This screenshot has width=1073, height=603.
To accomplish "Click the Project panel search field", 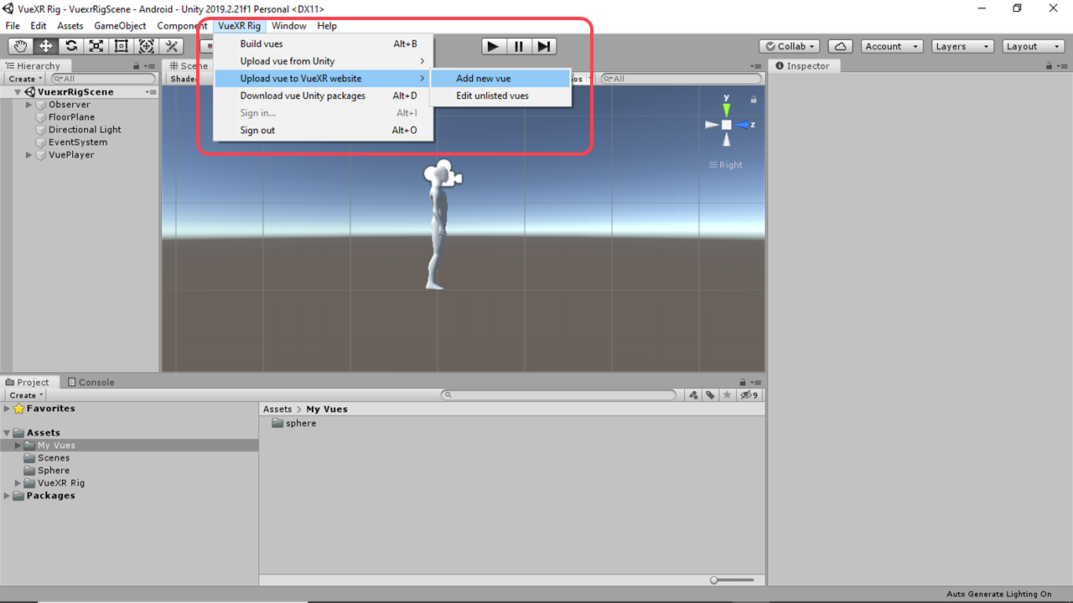I will click(x=560, y=395).
